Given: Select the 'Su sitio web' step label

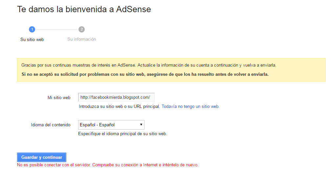Looking at the screenshot, I should (32, 40).
